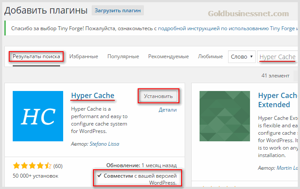Viewport: 300px width, 189px height.
Task: Expand the Слово search type dropdown
Action: (x=242, y=57)
